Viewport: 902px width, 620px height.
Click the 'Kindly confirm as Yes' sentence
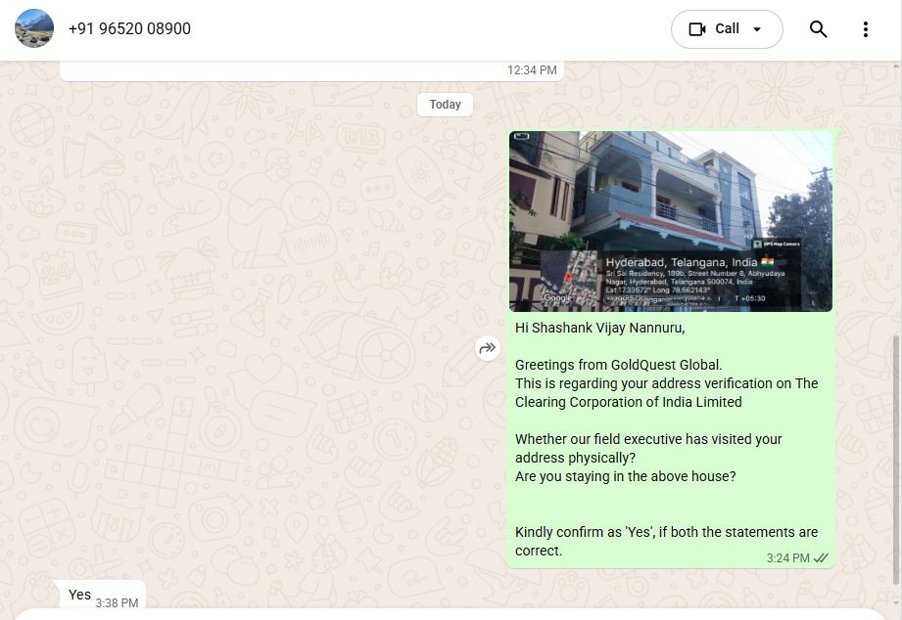666,542
